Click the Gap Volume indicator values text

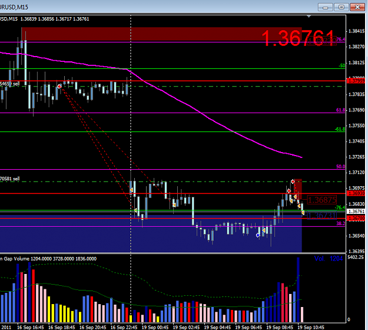click(x=48, y=259)
